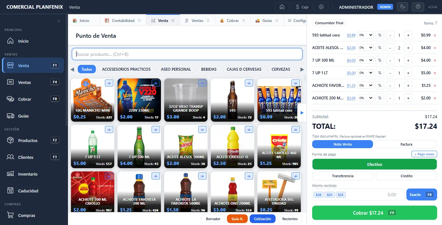Increase quantity of ACEITE ALESOL
This screenshot has width=442, height=225.
pyautogui.click(x=408, y=48)
